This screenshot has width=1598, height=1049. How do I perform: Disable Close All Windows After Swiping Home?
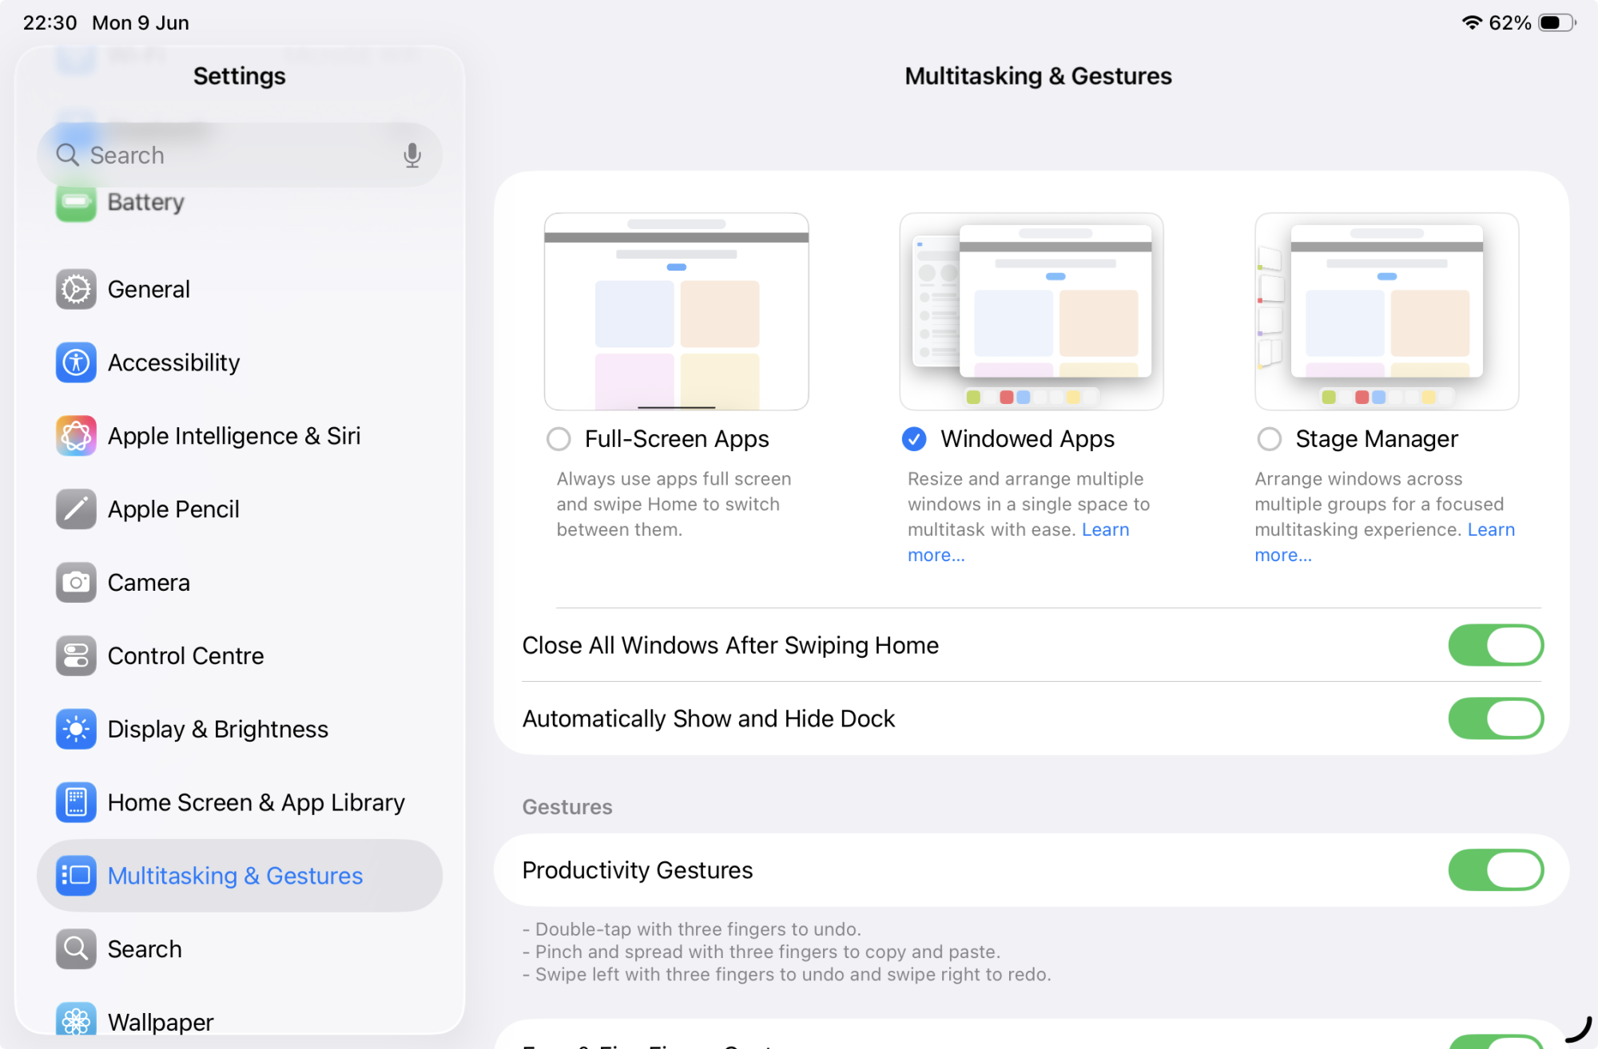pos(1495,645)
